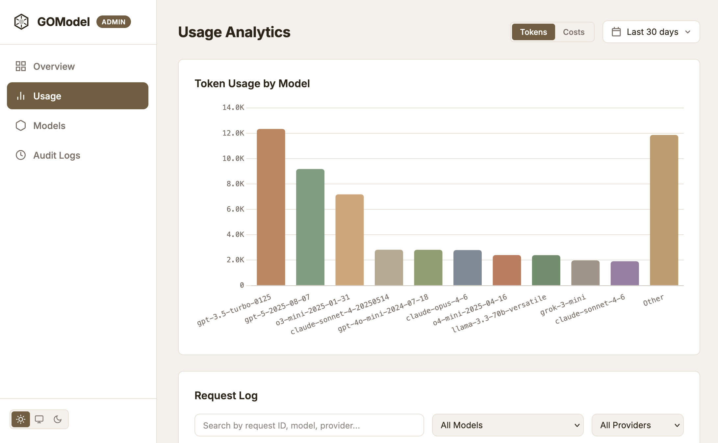The height and width of the screenshot is (443, 718).
Task: Select the Overview navigation link
Action: 54,66
